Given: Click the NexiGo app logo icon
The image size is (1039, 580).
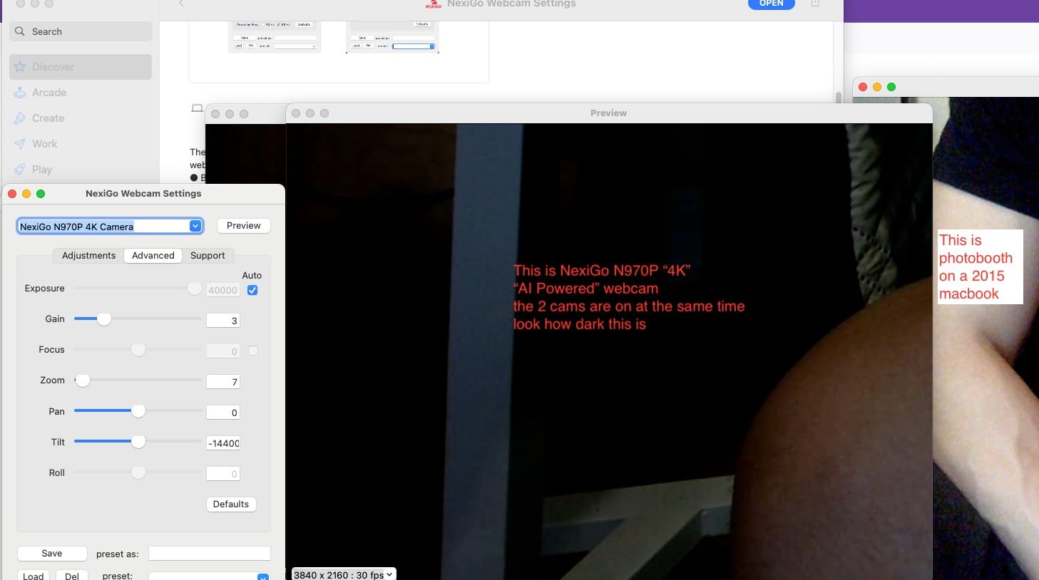Looking at the screenshot, I should 433,4.
